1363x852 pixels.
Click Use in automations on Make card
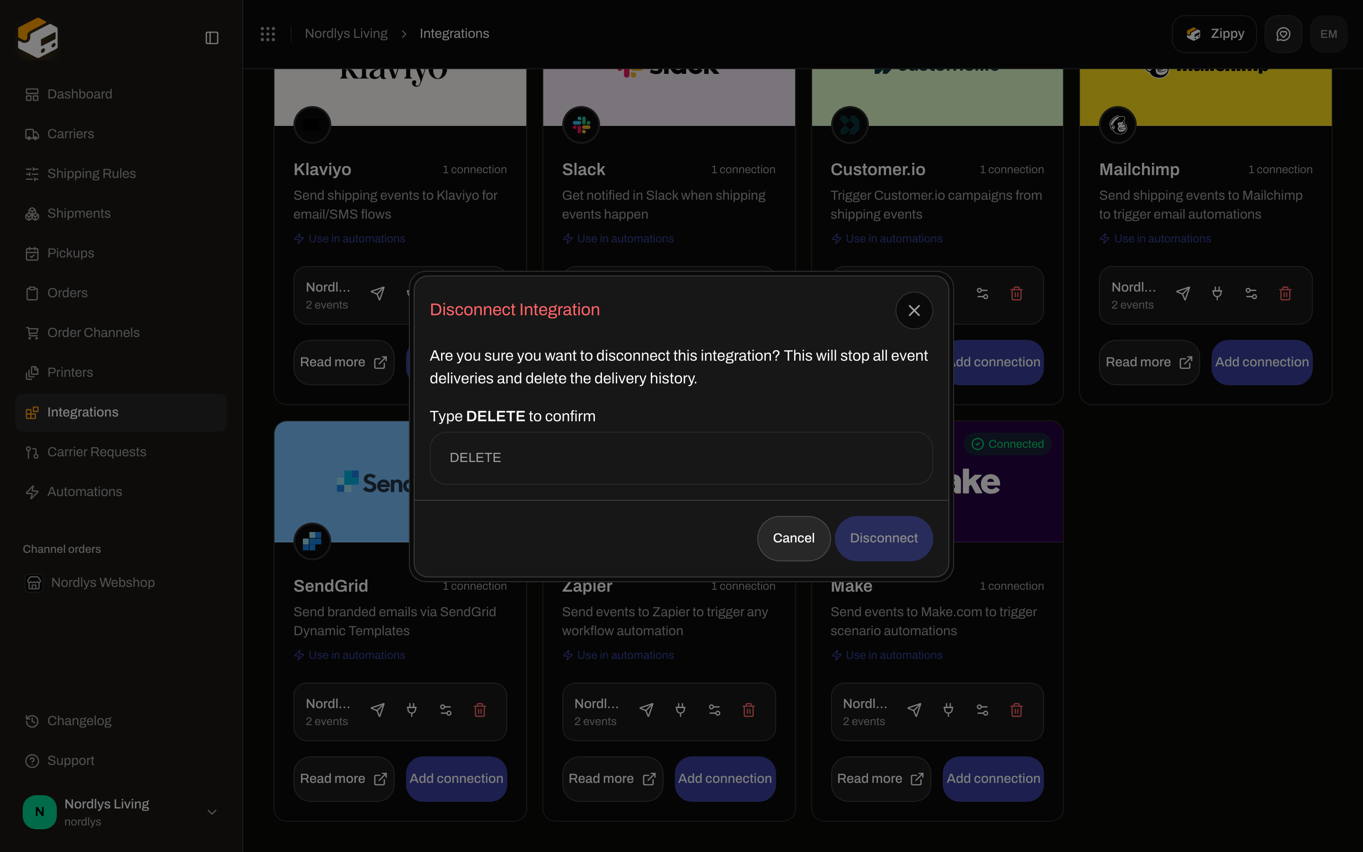coord(887,656)
